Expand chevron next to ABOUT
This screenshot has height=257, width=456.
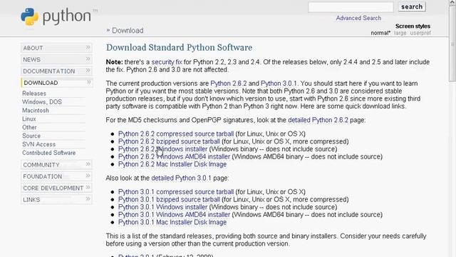[x=88, y=48]
